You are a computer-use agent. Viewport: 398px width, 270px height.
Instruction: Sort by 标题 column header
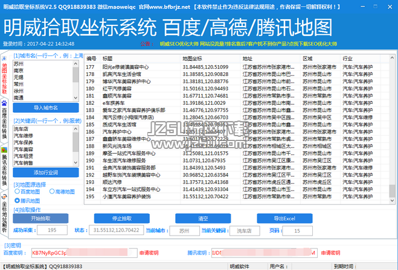(140, 59)
